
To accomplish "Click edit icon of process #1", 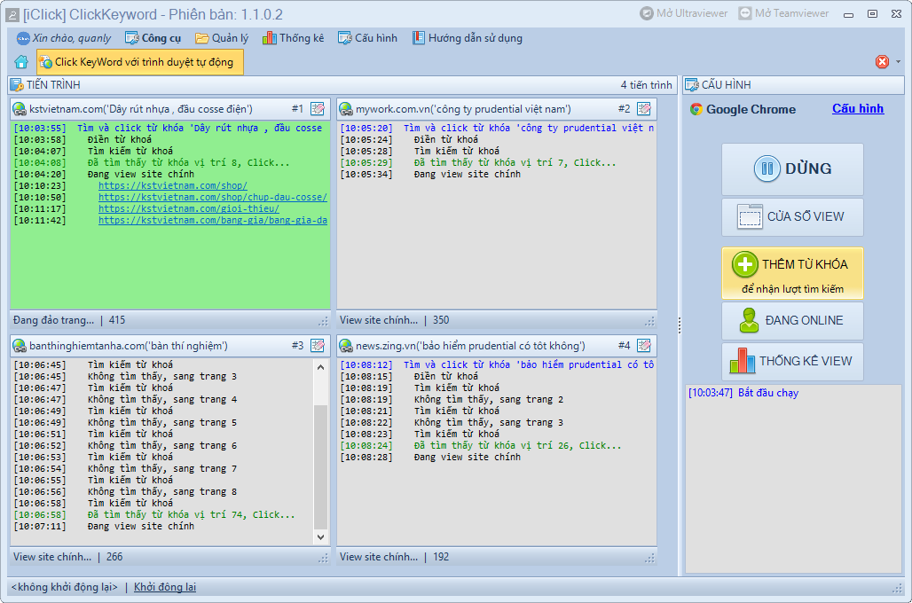I will click(318, 109).
